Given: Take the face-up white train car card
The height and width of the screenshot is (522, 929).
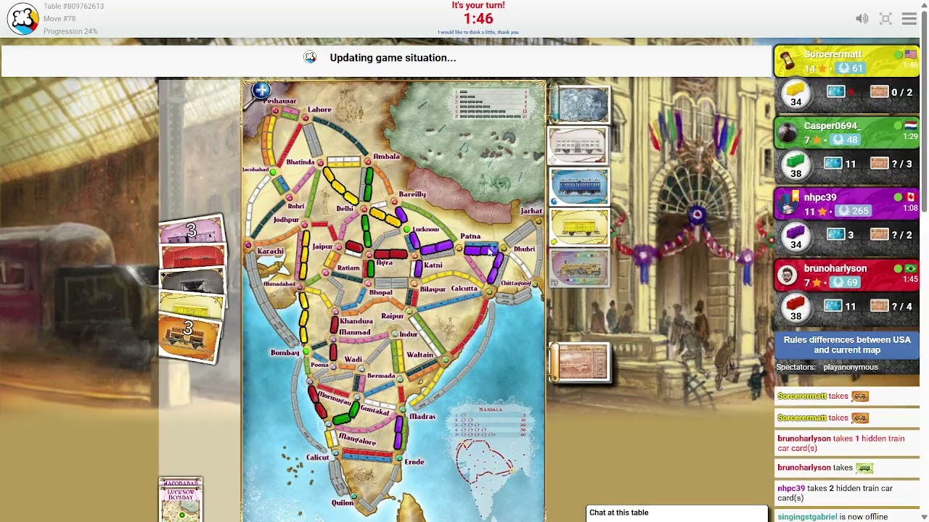Looking at the screenshot, I should [578, 146].
